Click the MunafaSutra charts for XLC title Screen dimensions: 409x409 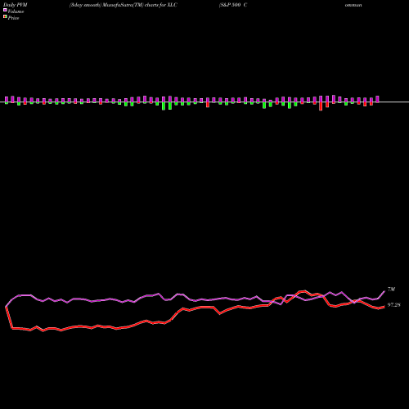click(124, 5)
